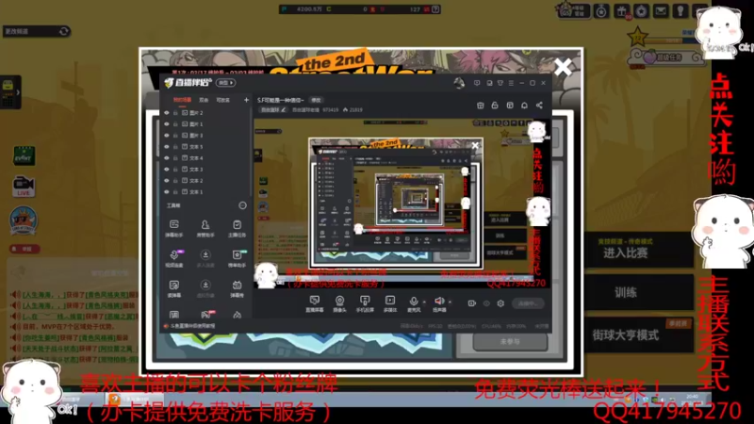
Task: Close the event popup with white X
Action: [562, 67]
